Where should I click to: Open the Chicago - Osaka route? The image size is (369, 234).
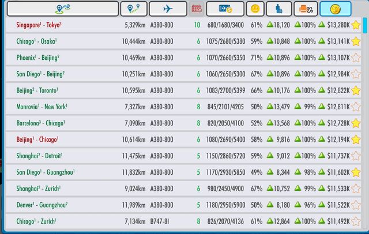point(183,41)
